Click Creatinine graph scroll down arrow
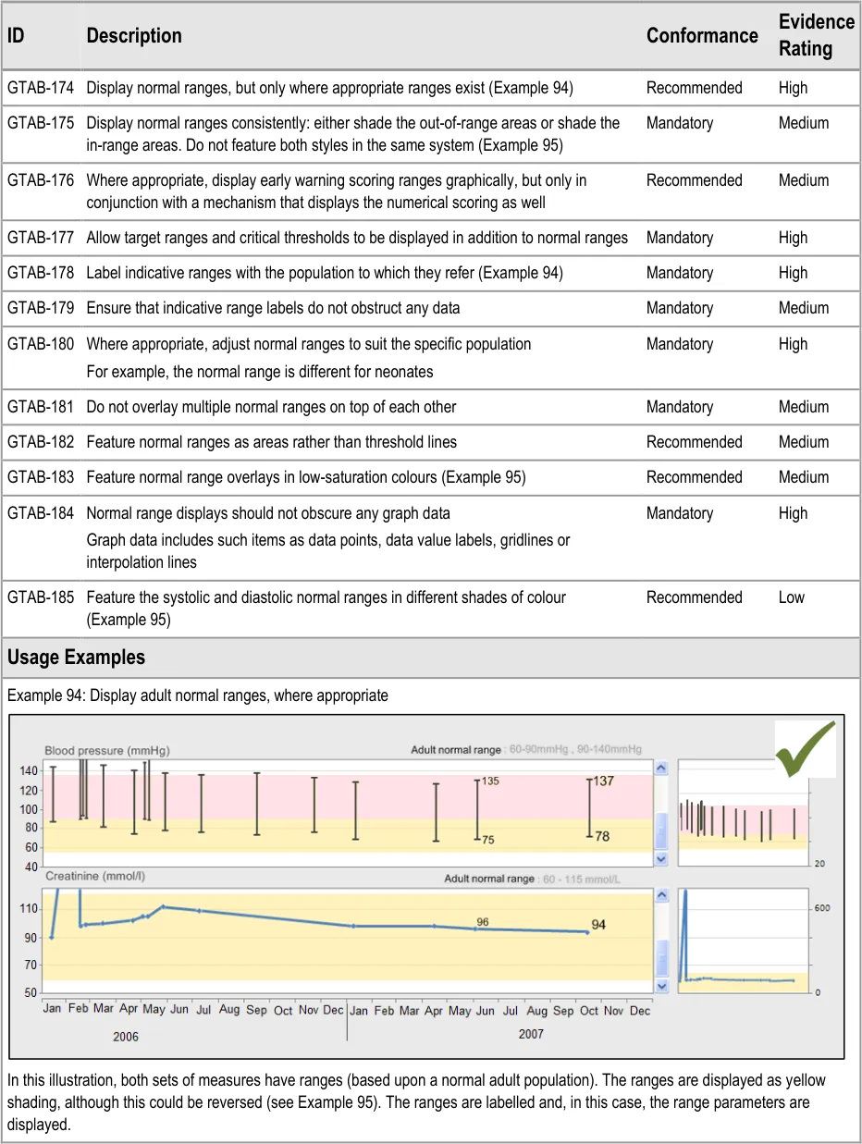Viewport: 862px width, 1144px height. click(x=660, y=986)
